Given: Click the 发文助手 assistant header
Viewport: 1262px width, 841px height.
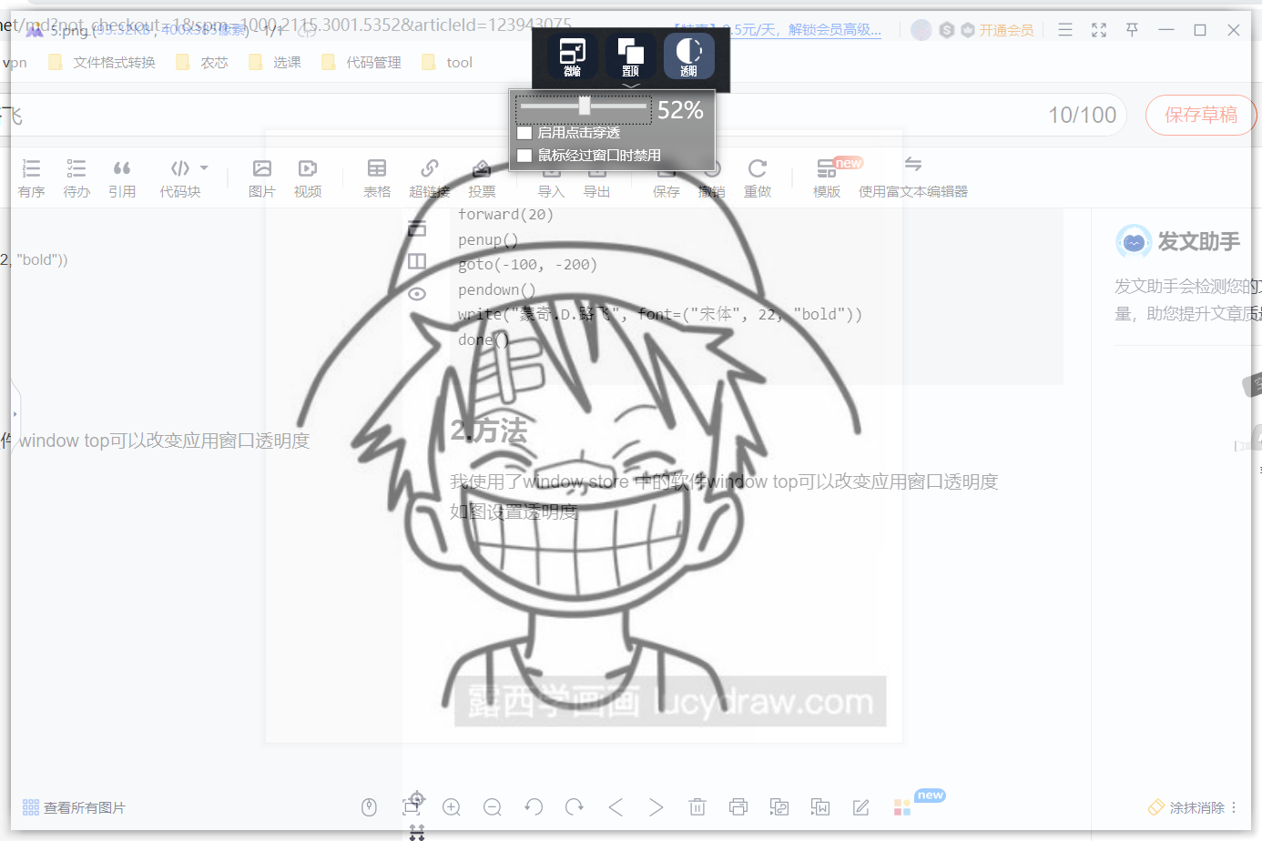Looking at the screenshot, I should pos(1178,241).
